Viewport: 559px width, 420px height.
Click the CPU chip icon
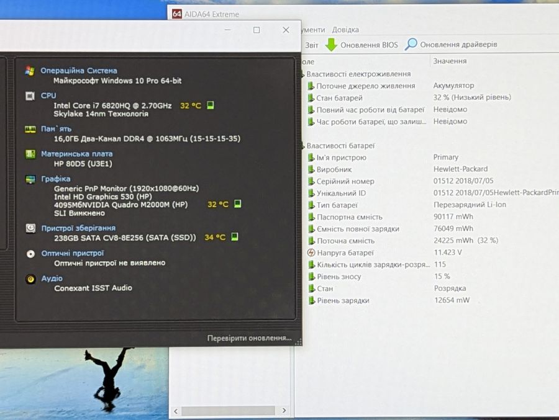tap(30, 96)
